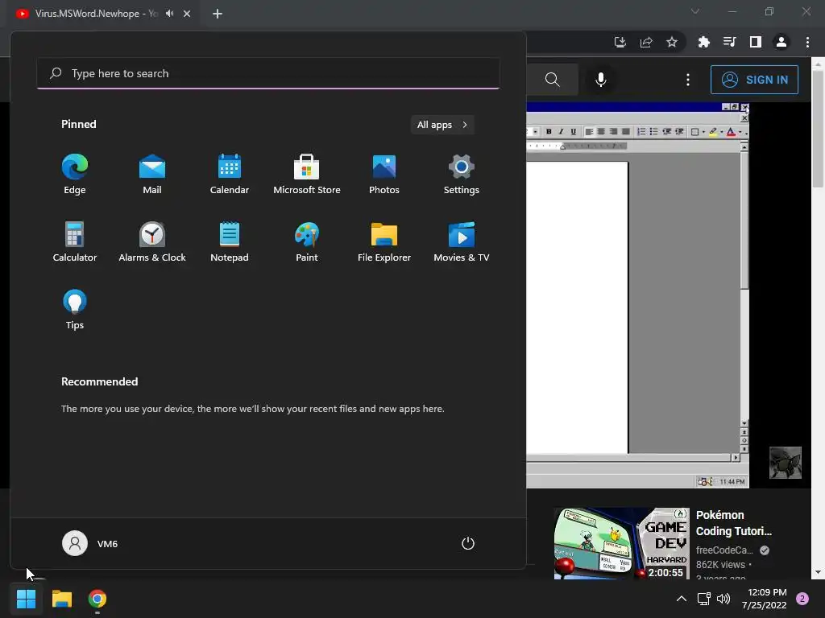Viewport: 825px width, 618px height.
Task: Open Chrome media controls
Action: (x=729, y=42)
